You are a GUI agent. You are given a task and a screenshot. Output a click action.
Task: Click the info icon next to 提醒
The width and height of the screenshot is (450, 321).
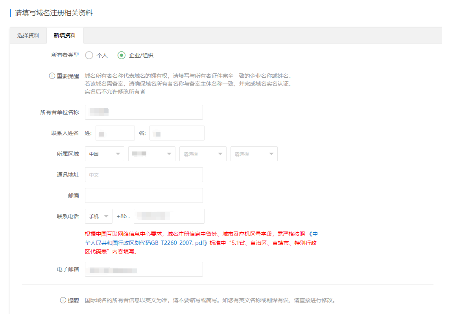point(63,300)
